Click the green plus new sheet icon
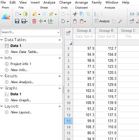 41,21
